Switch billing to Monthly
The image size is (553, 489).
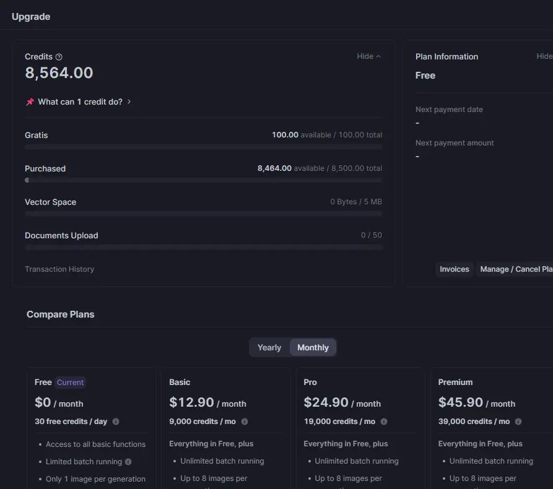pos(313,348)
